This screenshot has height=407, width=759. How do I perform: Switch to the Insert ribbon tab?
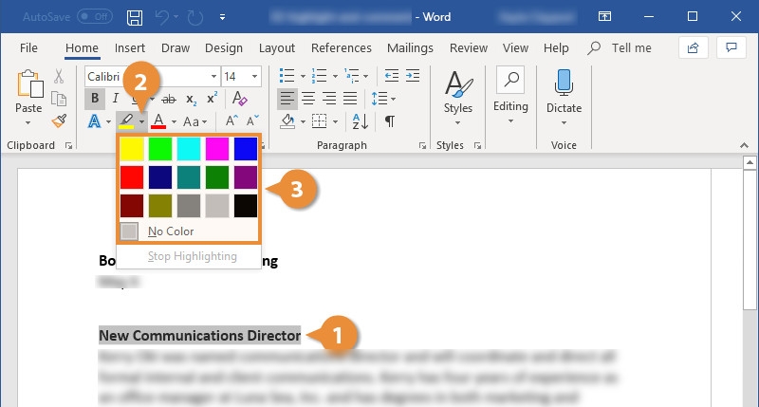pos(130,48)
